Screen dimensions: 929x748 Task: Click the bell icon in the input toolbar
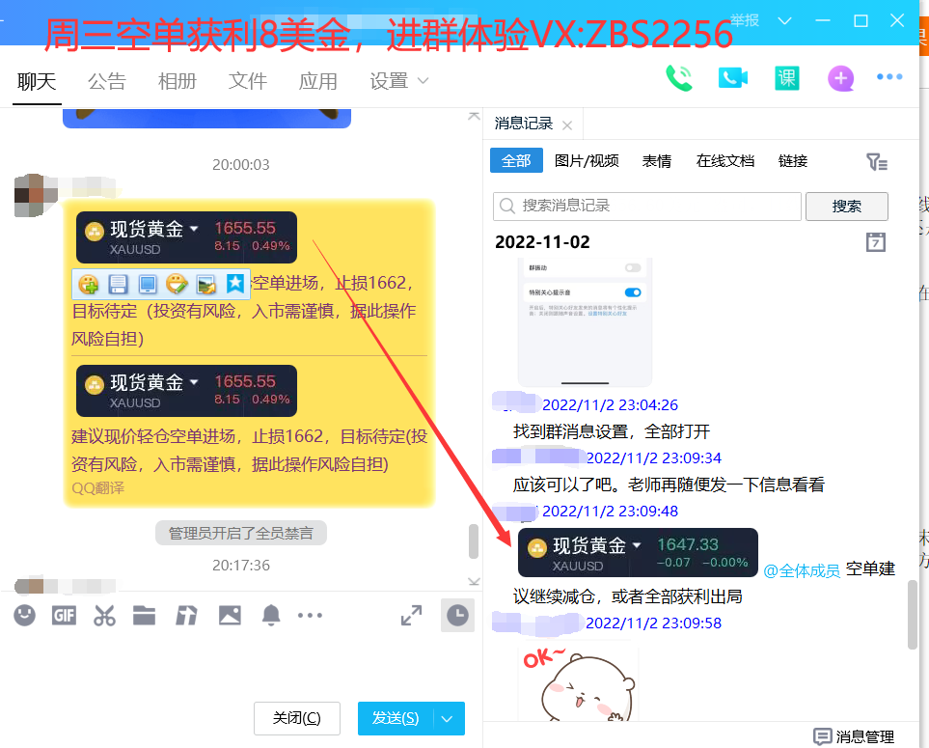[271, 616]
